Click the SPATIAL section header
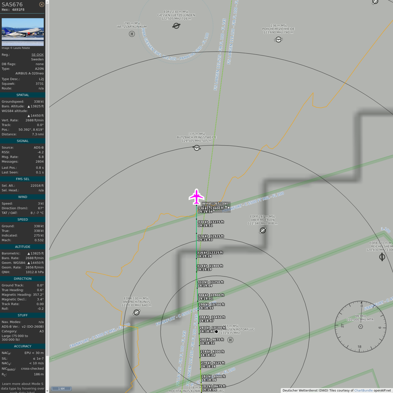The width and height of the screenshot is (393, 393). point(23,95)
